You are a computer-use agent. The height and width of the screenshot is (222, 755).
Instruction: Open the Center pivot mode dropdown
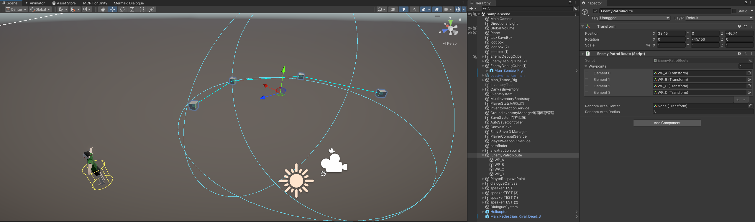[x=16, y=9]
